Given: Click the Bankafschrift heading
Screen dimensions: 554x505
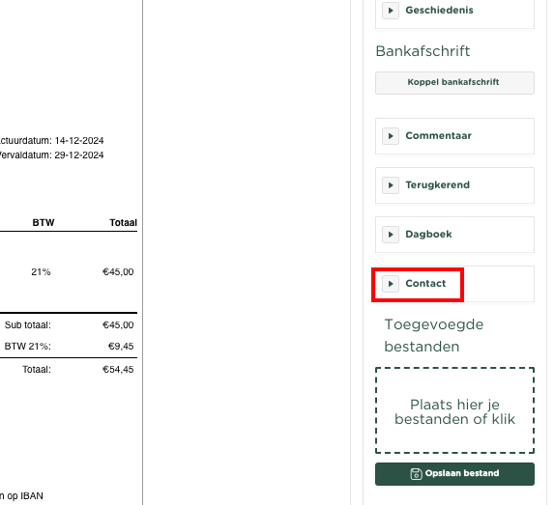Looking at the screenshot, I should [x=423, y=51].
